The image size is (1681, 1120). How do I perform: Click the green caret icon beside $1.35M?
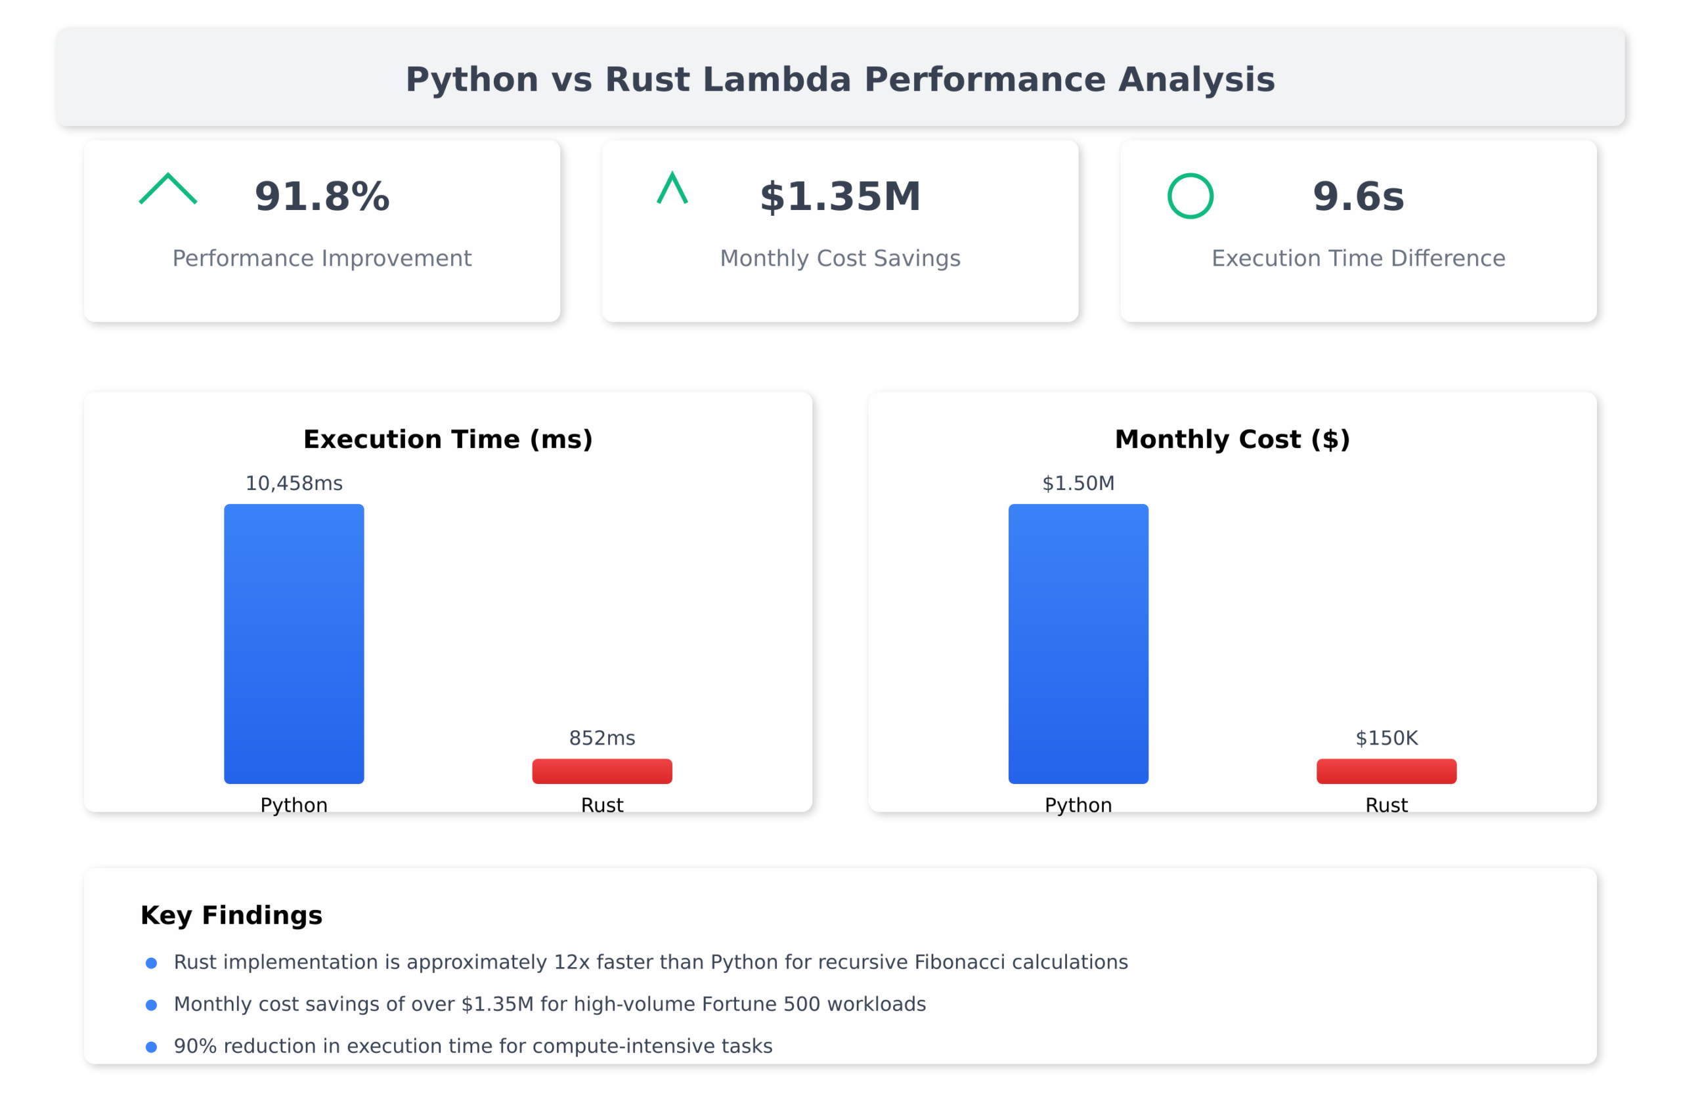tap(672, 188)
